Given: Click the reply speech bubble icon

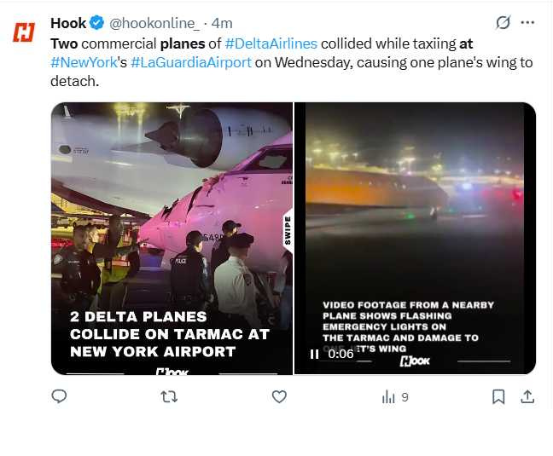Looking at the screenshot, I should pyautogui.click(x=59, y=396).
